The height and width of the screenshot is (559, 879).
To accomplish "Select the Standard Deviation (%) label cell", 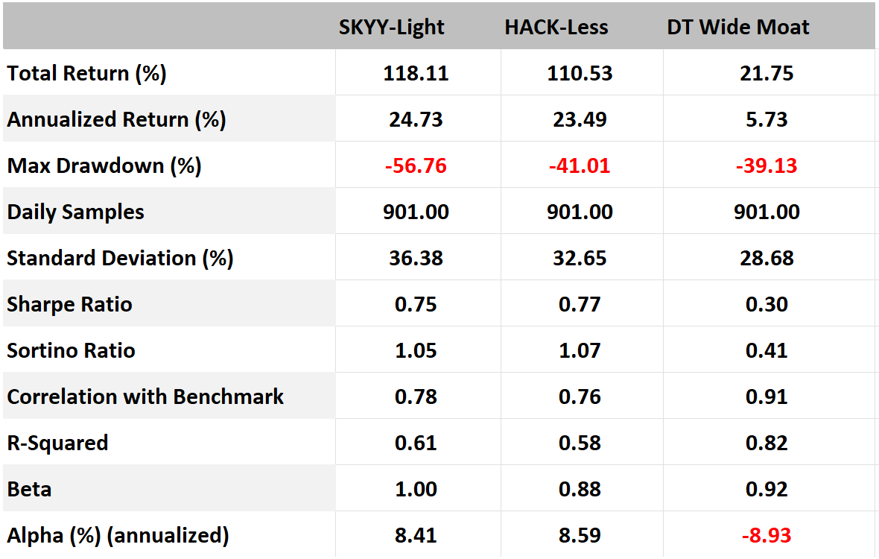I will [x=120, y=258].
